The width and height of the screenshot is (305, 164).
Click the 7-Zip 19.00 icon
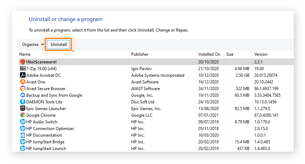point(23,69)
